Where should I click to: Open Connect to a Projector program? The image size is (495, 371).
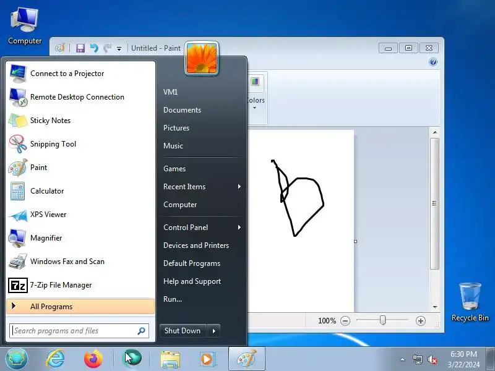pos(80,73)
